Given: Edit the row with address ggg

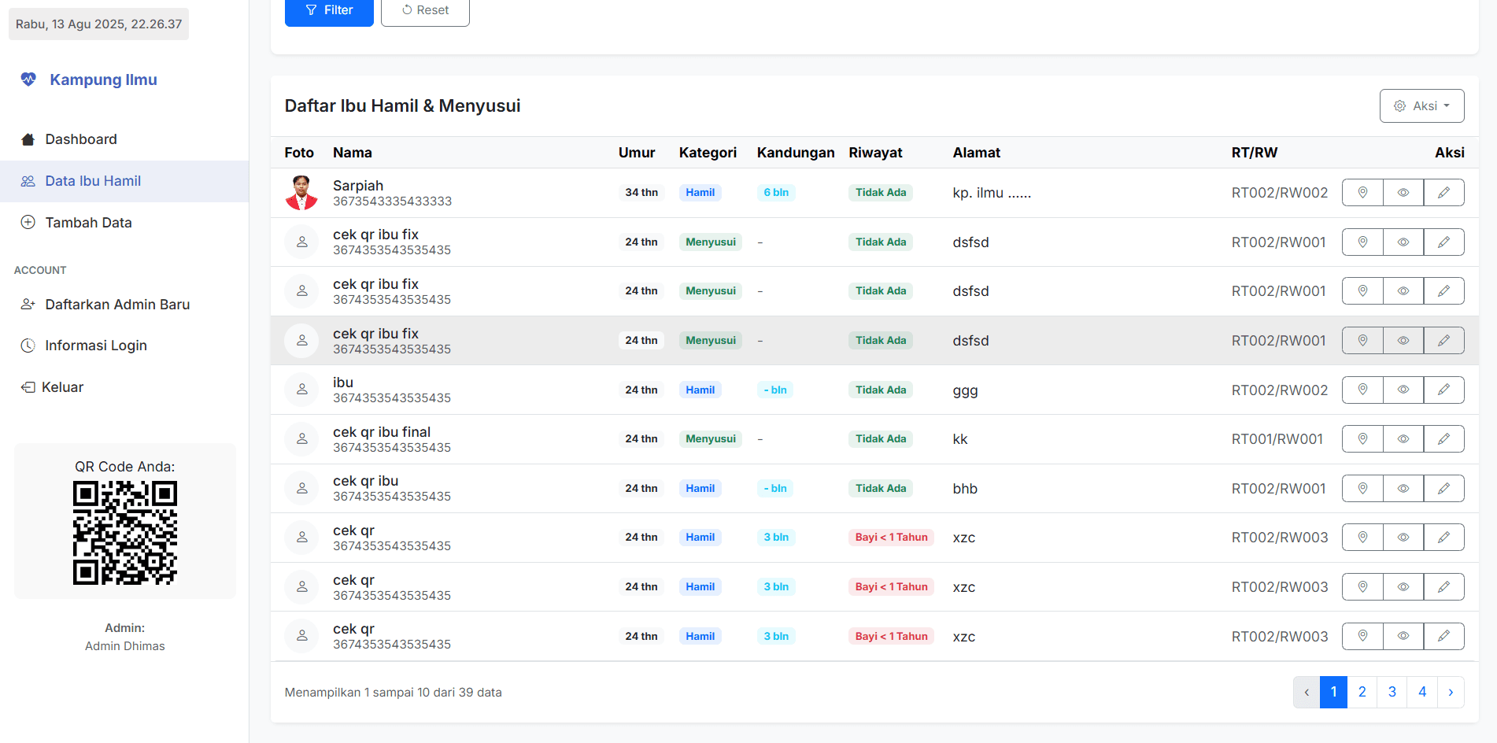Looking at the screenshot, I should pos(1444,390).
